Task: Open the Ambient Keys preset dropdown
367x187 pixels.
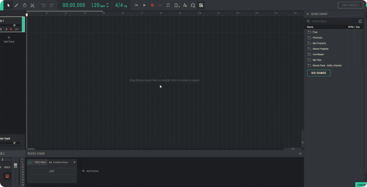Action: [x=74, y=162]
